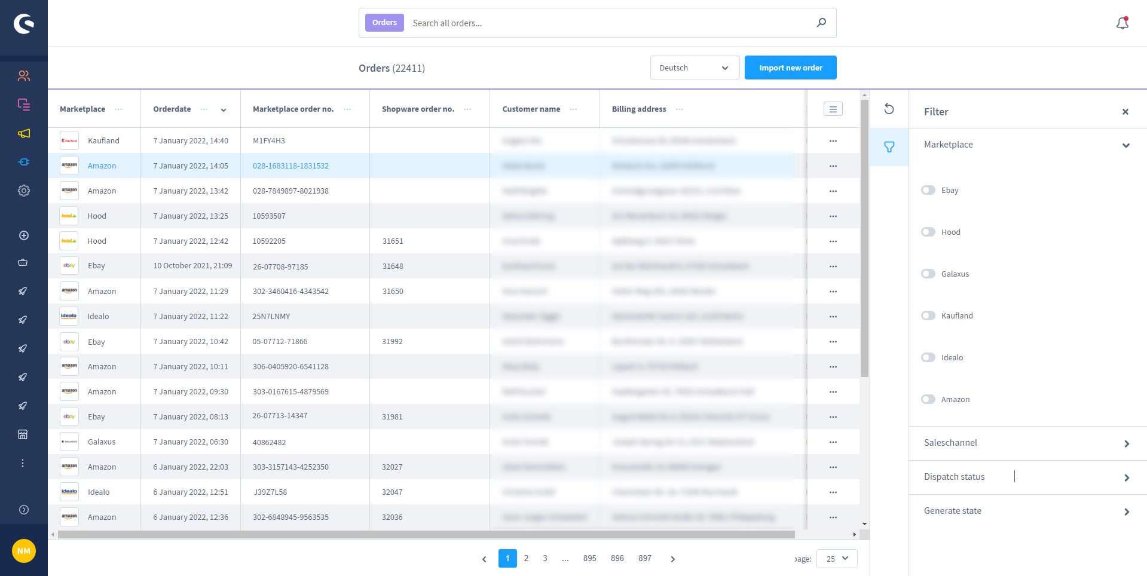Open order 028-1683118-1831532 link
The width and height of the screenshot is (1147, 576).
(x=290, y=166)
